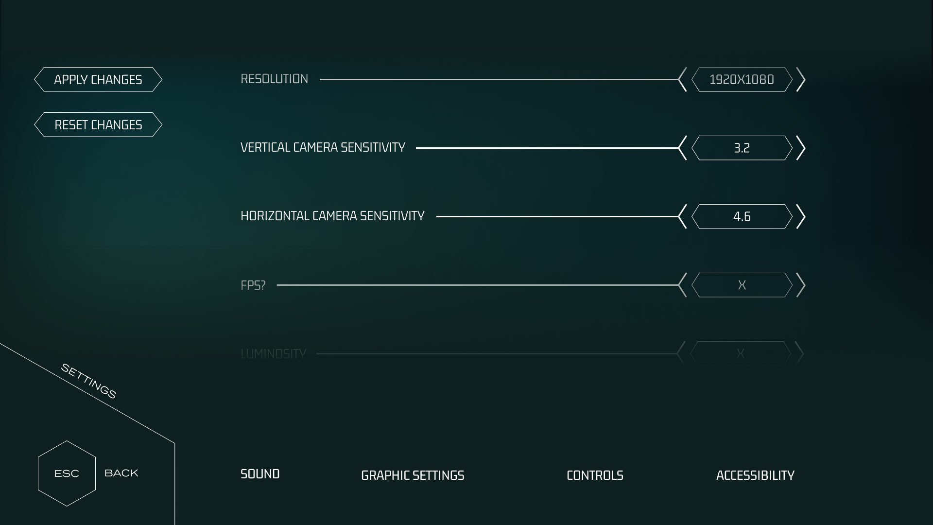933x525 pixels.
Task: Decrease vertical camera sensitivity with left chevron
Action: pos(683,148)
